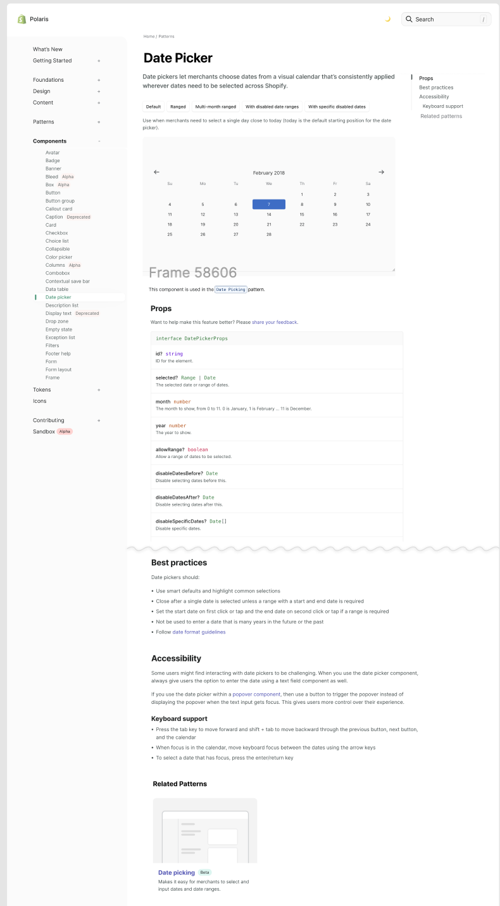Viewport: 500px width, 906px height.
Task: Jump to Best practices via the table of contents
Action: tap(436, 87)
